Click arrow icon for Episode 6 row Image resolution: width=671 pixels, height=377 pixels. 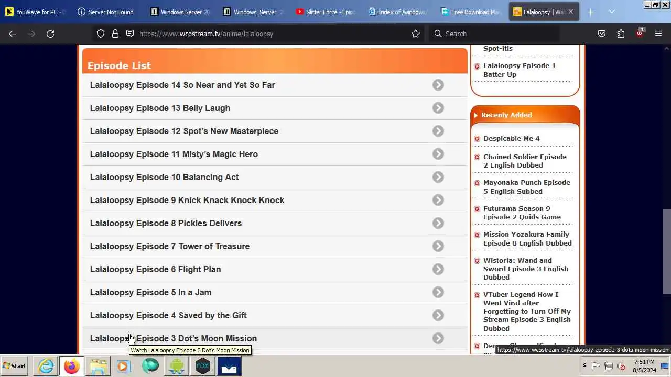pos(438,269)
